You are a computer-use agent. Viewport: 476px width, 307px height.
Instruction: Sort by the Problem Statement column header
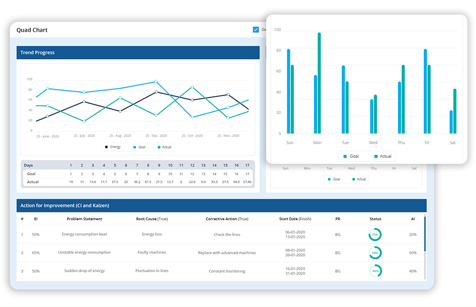point(84,219)
